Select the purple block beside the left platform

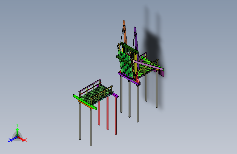(115, 95)
